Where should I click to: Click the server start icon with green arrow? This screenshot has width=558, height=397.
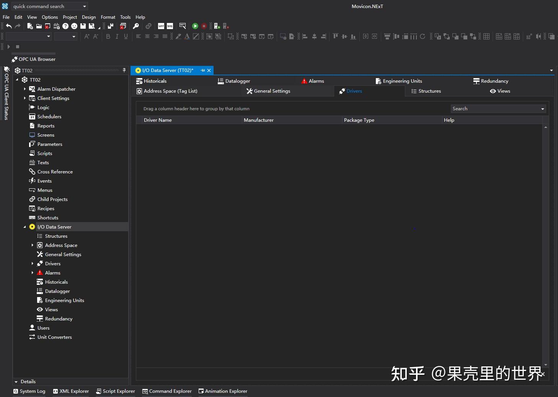[217, 26]
